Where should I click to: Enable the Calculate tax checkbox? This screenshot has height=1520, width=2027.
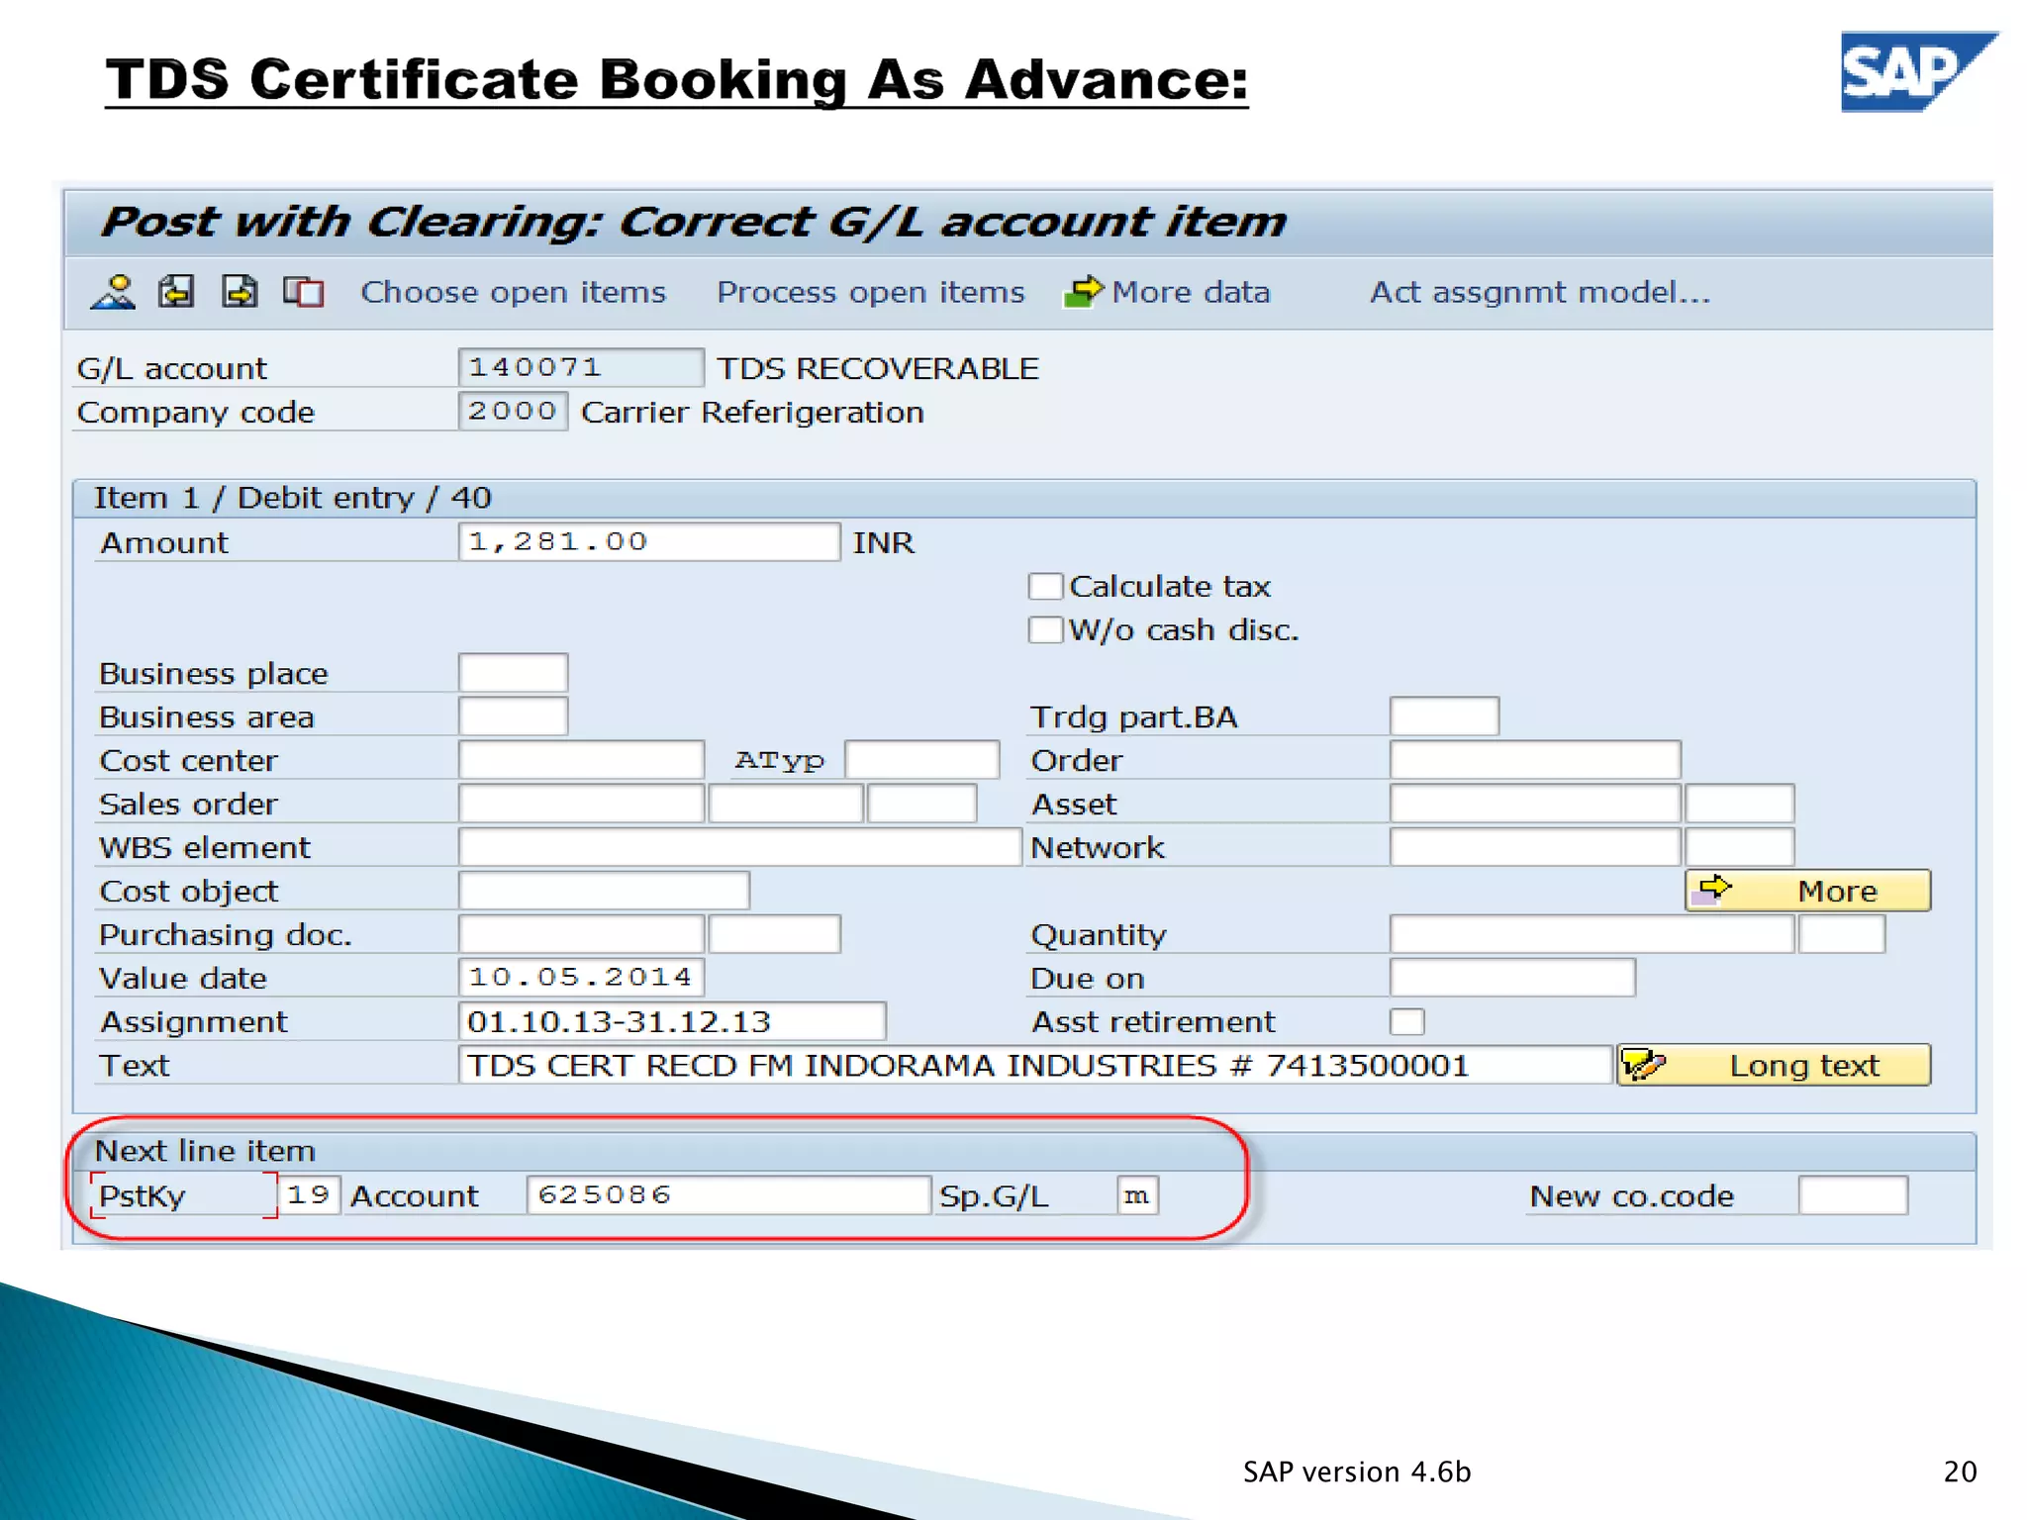tap(1045, 586)
